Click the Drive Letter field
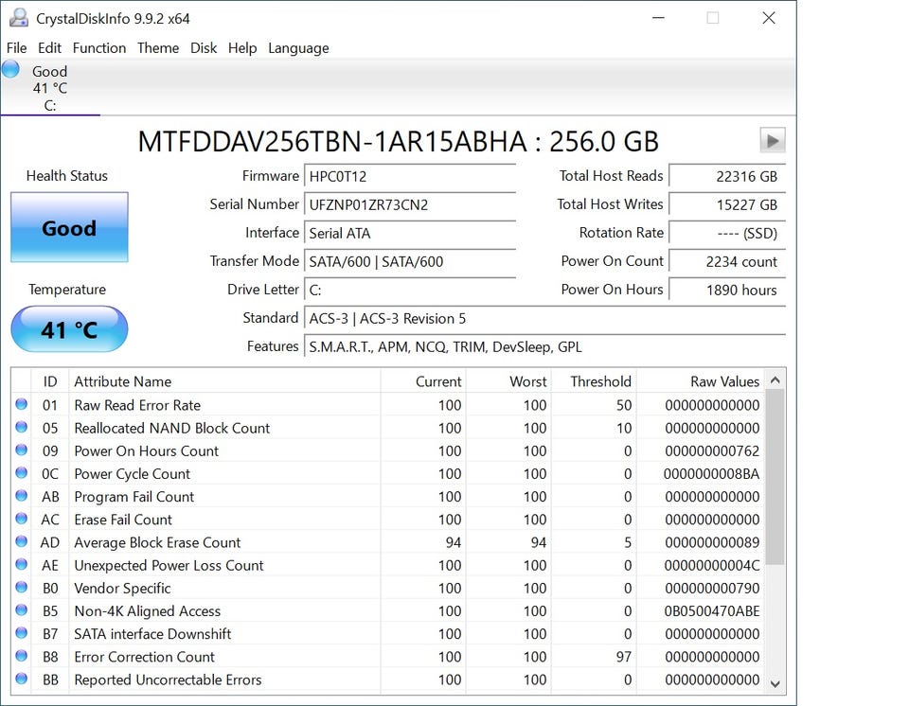909x706 pixels. 410,290
